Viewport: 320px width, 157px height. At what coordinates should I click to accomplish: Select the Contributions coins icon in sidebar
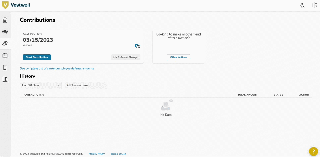pos(5,44)
